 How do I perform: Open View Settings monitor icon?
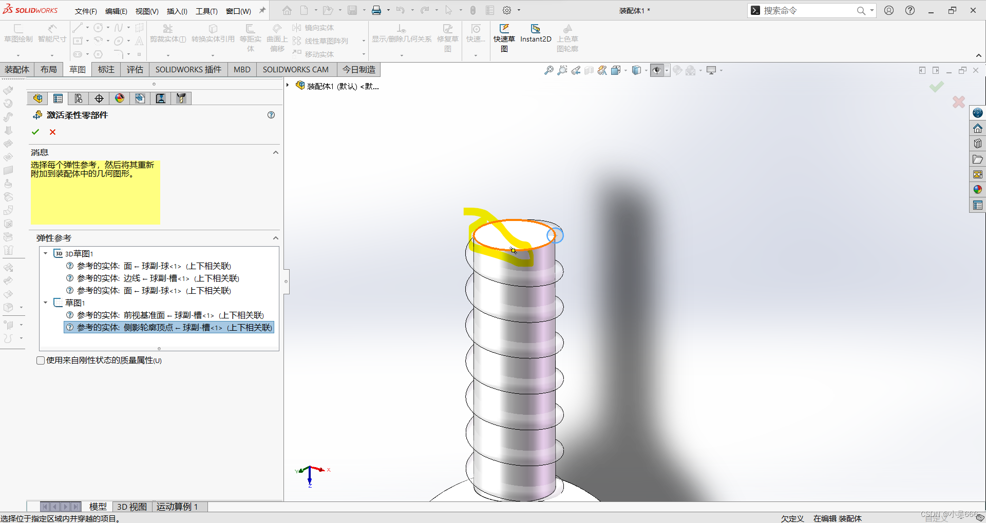tap(711, 70)
